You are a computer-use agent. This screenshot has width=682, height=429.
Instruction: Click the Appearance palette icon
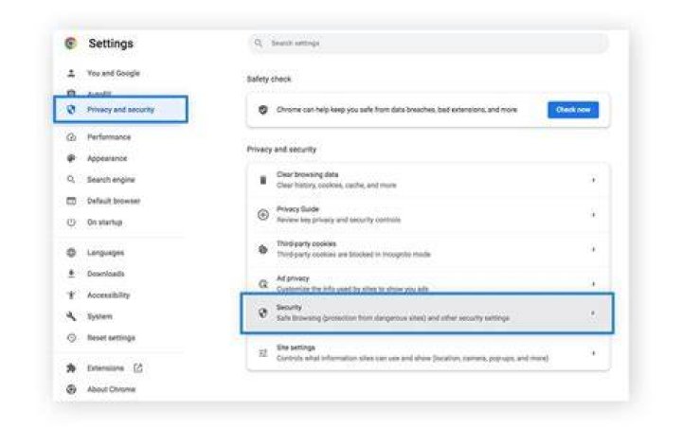pos(71,158)
